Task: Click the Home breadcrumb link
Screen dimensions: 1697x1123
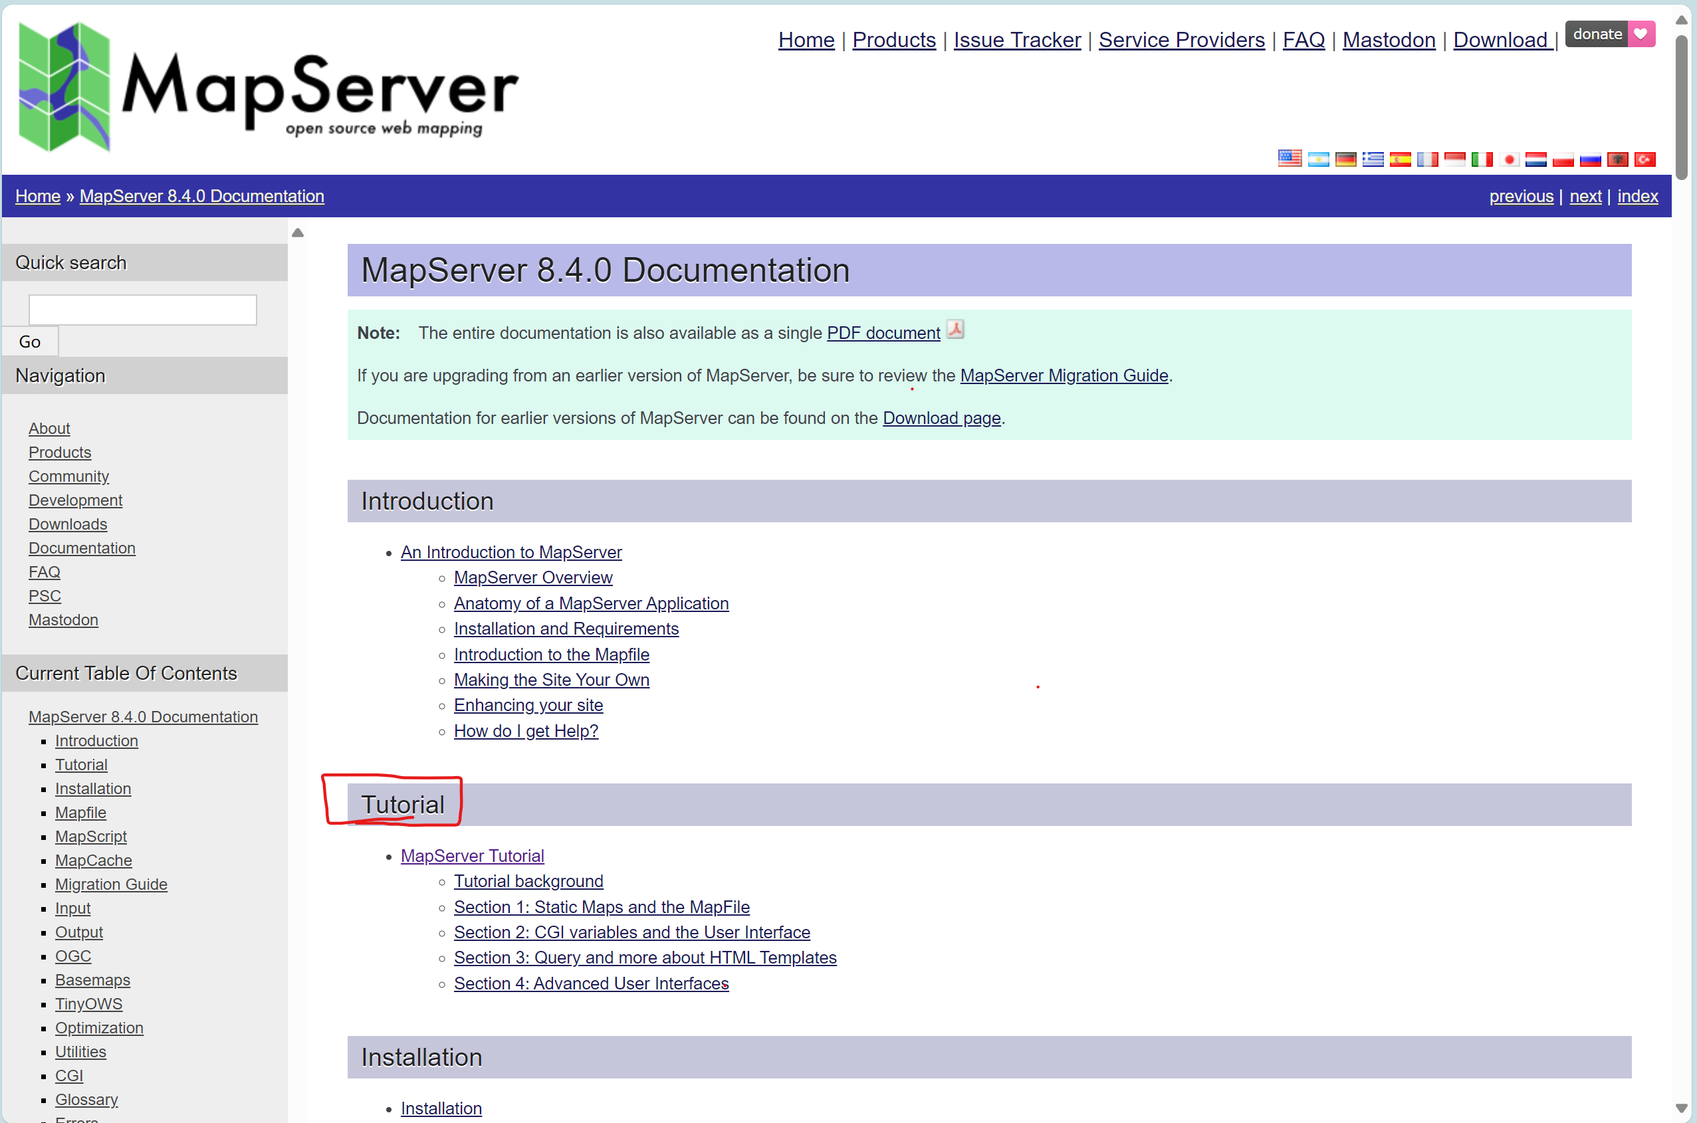Action: (x=38, y=196)
